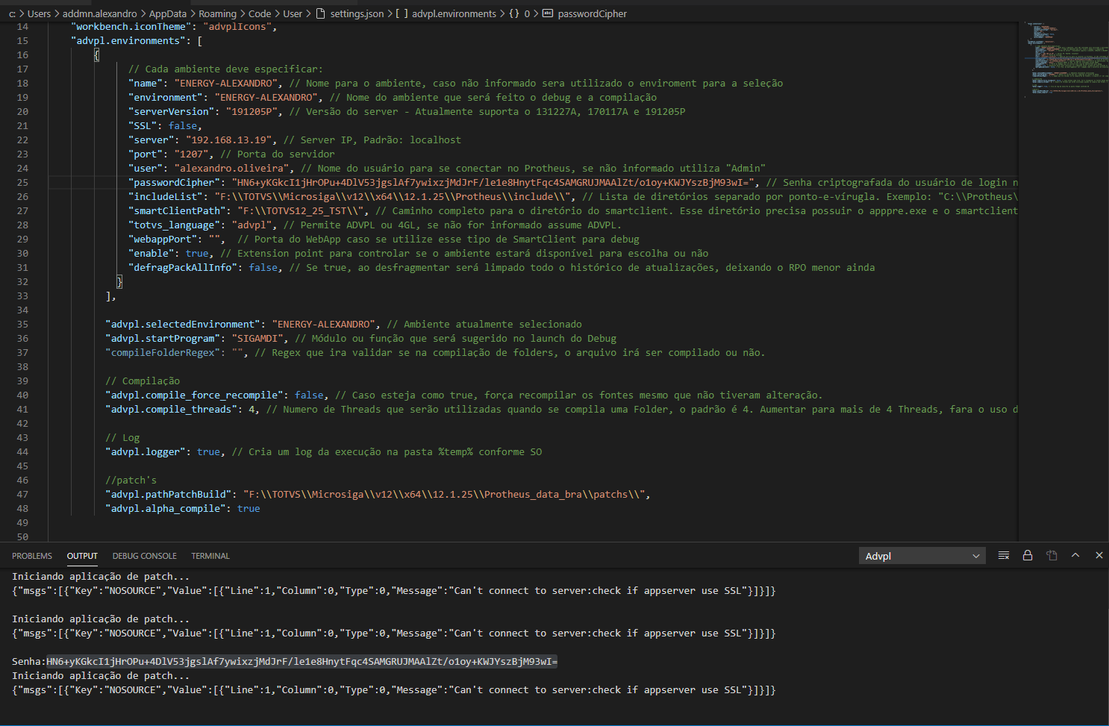Click line number 25 in the gutter
This screenshot has height=726, width=1109.
click(22, 182)
